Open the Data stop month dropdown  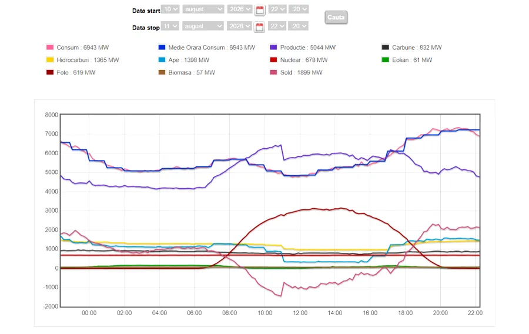pyautogui.click(x=203, y=26)
